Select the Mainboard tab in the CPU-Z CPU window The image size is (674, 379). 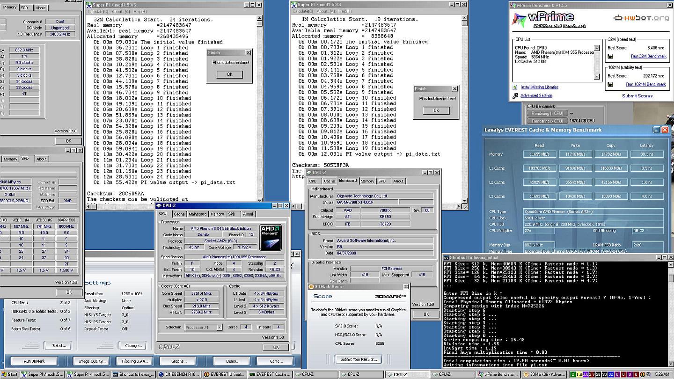click(x=198, y=214)
